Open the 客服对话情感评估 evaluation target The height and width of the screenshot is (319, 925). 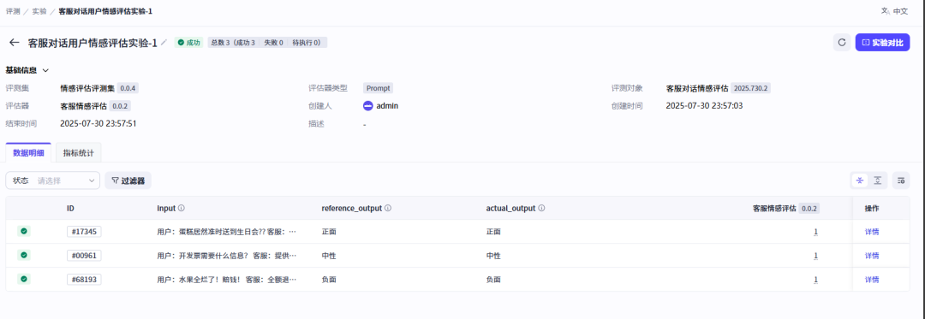(697, 88)
